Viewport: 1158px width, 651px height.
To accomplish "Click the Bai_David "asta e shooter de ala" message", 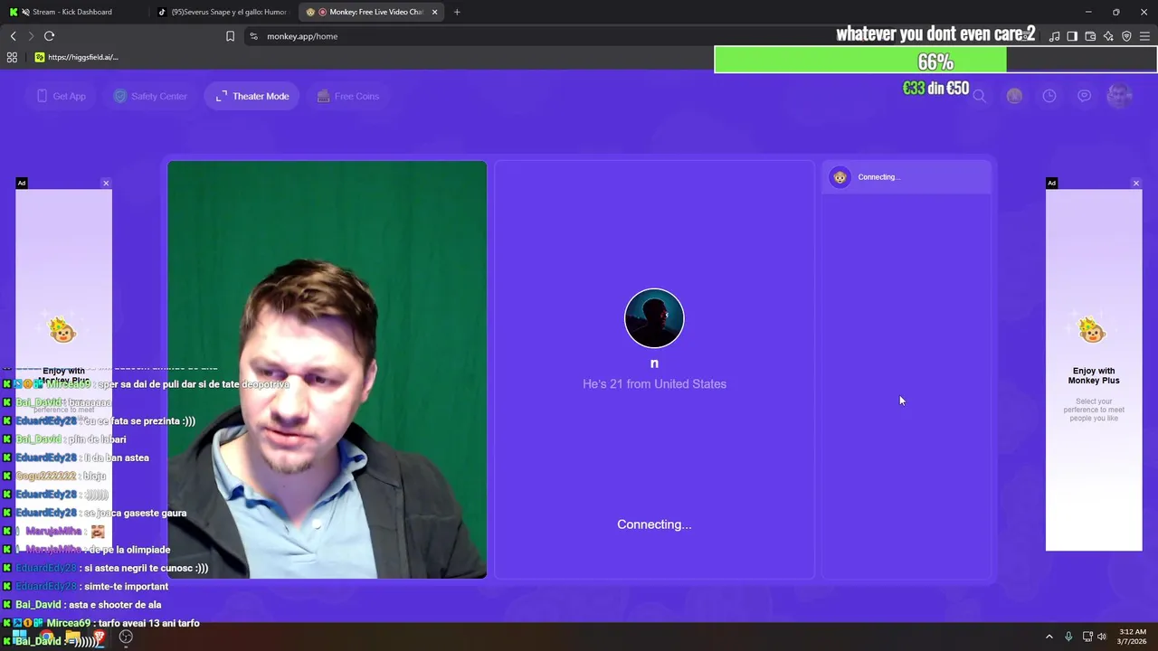I will [82, 605].
